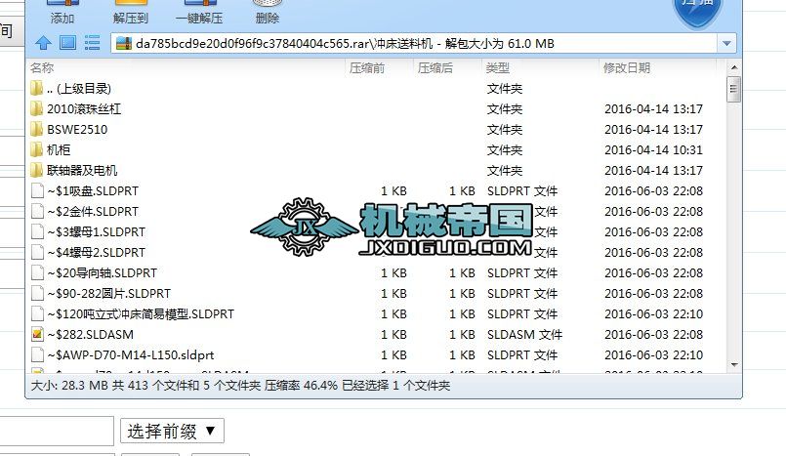Click the 添加 (Add) toolbar button

pyautogui.click(x=62, y=13)
